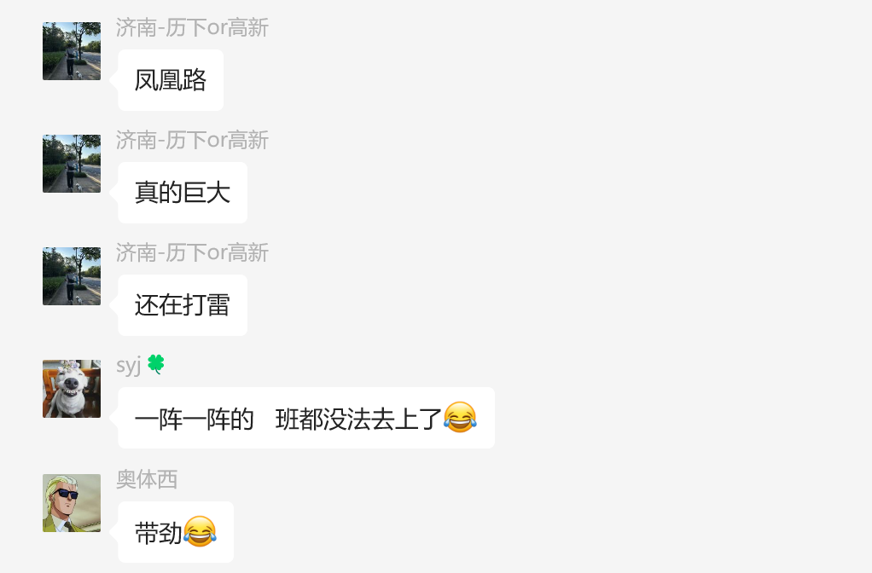Viewport: 872px width, 573px height.
Task: Click the syj sender name
Action: point(129,366)
